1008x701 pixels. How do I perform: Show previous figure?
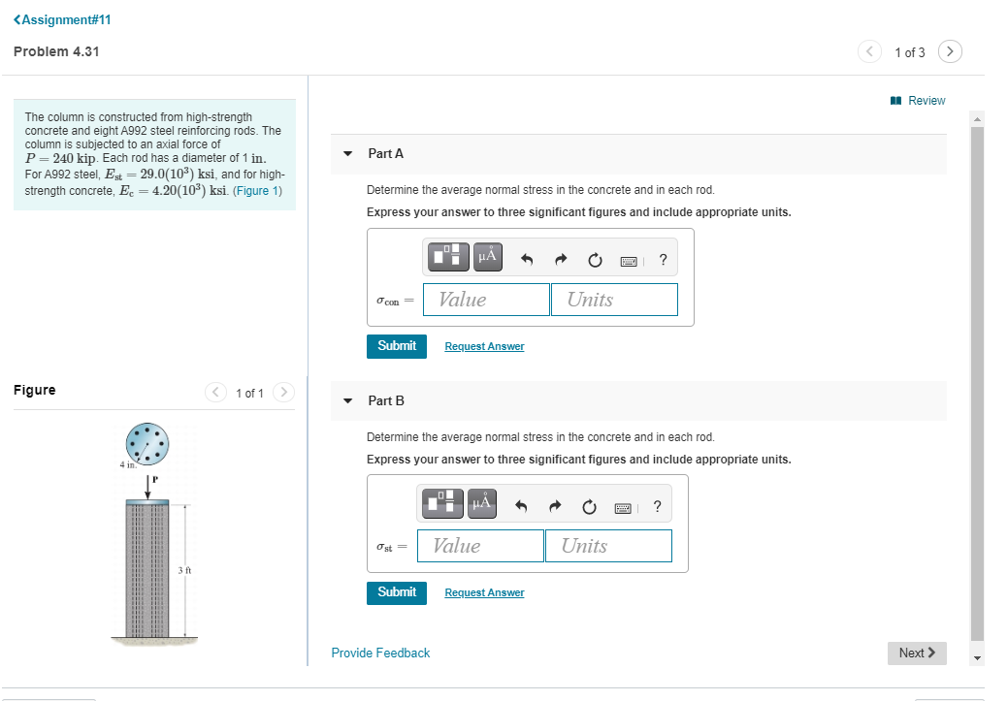pos(216,392)
